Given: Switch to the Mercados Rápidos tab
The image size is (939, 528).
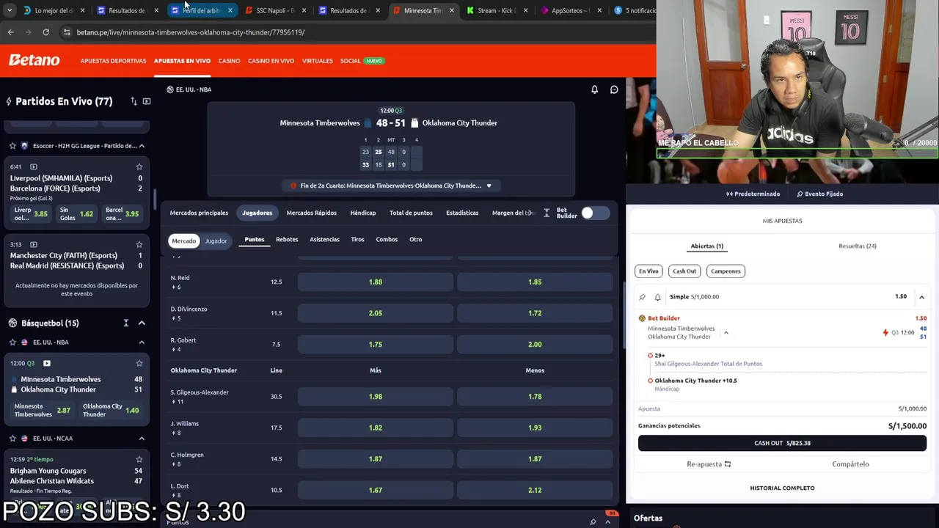Looking at the screenshot, I should 311,213.
